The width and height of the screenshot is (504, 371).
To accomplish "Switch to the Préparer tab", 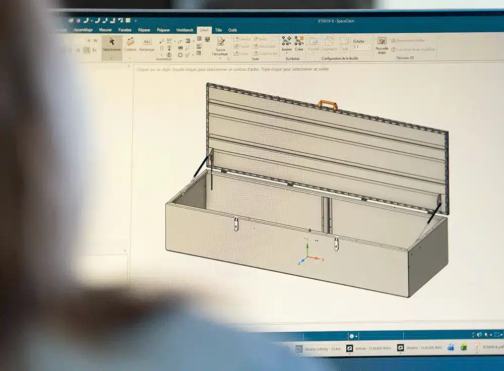I will pos(163,30).
